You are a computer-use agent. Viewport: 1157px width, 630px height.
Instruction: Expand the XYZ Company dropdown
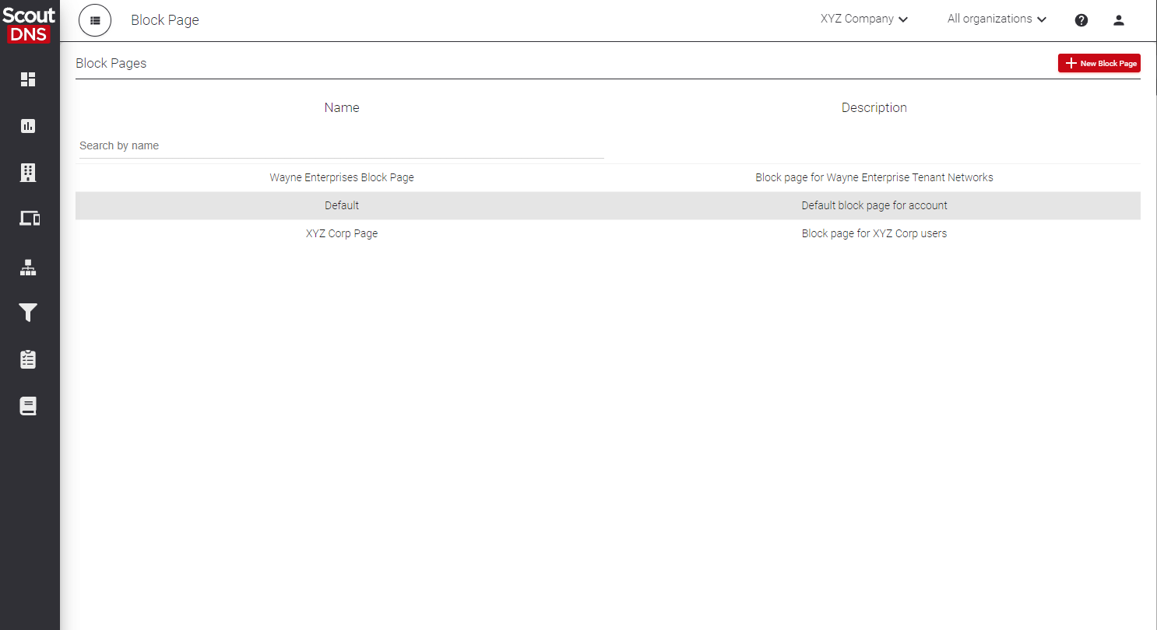coord(864,19)
